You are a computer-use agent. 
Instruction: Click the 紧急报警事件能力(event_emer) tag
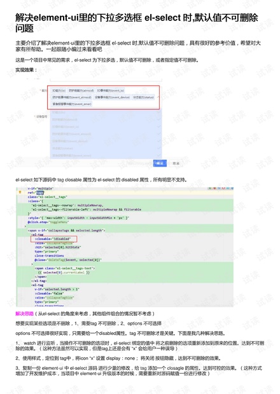point(72,104)
